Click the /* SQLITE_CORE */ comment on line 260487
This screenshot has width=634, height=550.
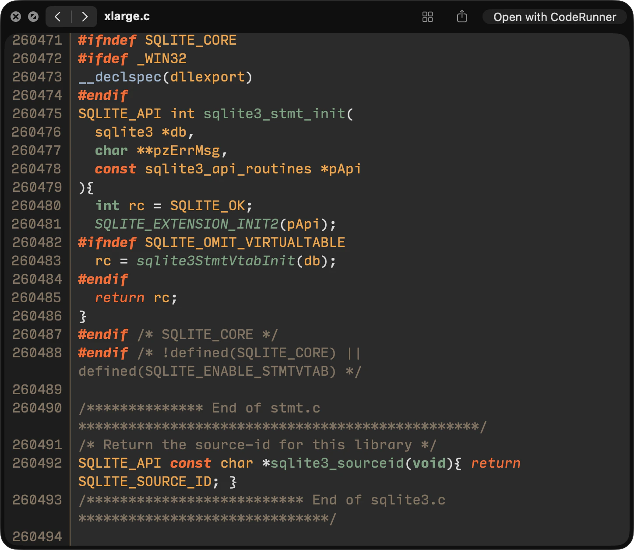pyautogui.click(x=208, y=335)
